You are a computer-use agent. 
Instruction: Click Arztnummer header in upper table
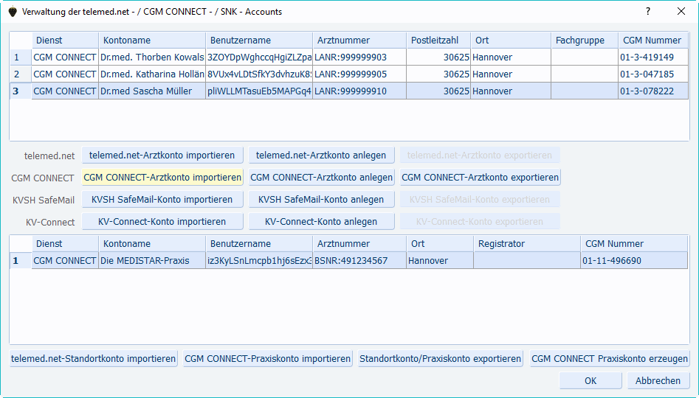[359, 40]
